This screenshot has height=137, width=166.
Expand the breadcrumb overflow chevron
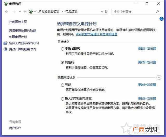pos(35,12)
